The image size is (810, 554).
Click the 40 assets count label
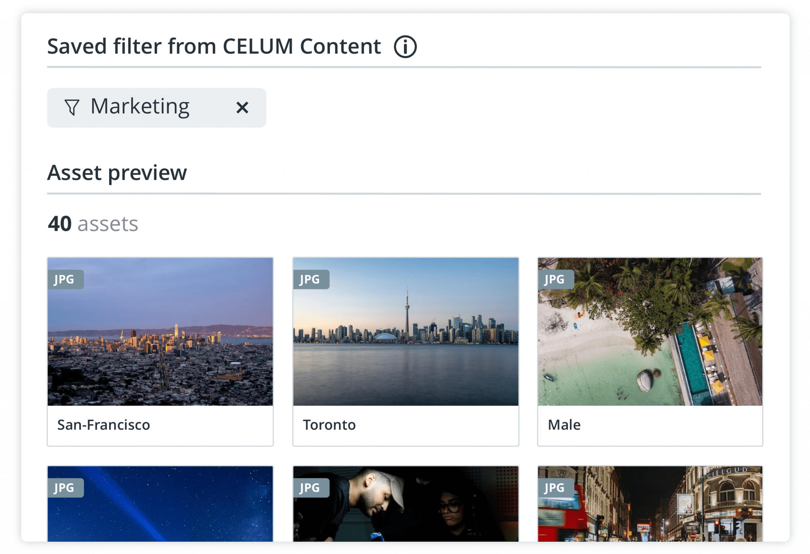(x=93, y=224)
